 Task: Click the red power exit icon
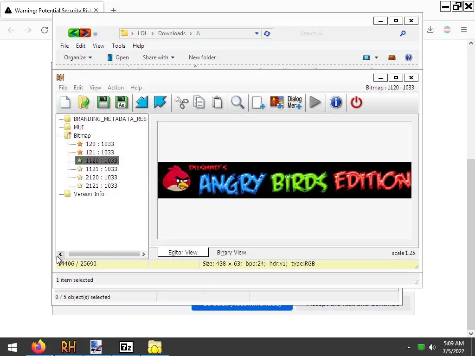point(356,102)
